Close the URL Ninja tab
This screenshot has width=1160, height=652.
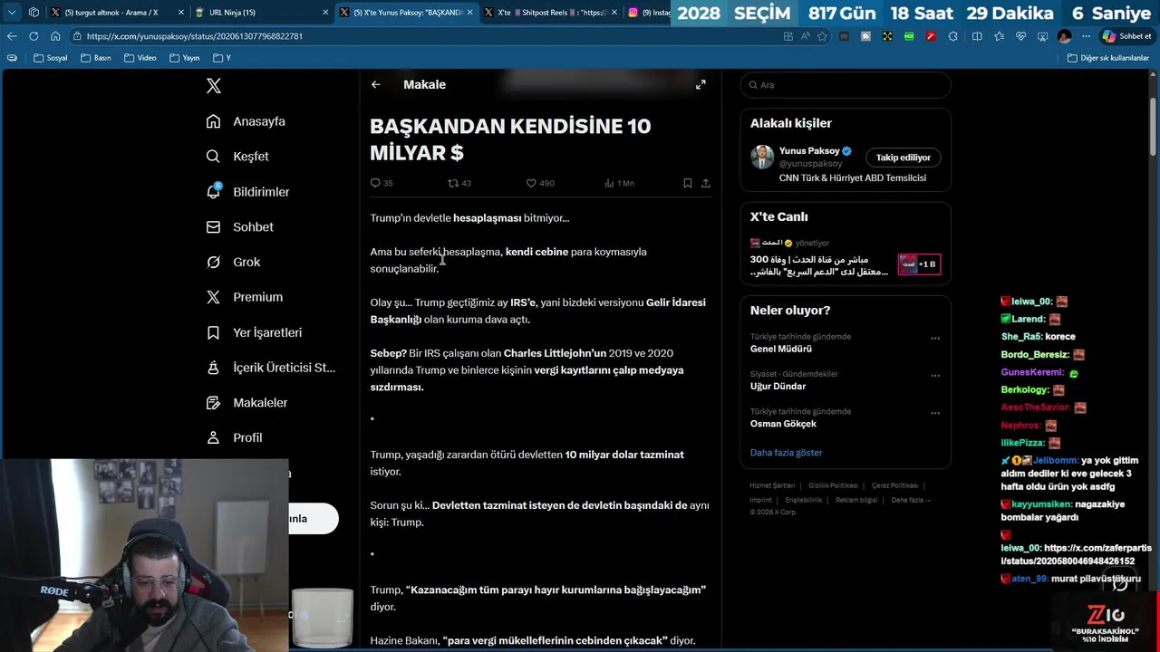pyautogui.click(x=324, y=13)
